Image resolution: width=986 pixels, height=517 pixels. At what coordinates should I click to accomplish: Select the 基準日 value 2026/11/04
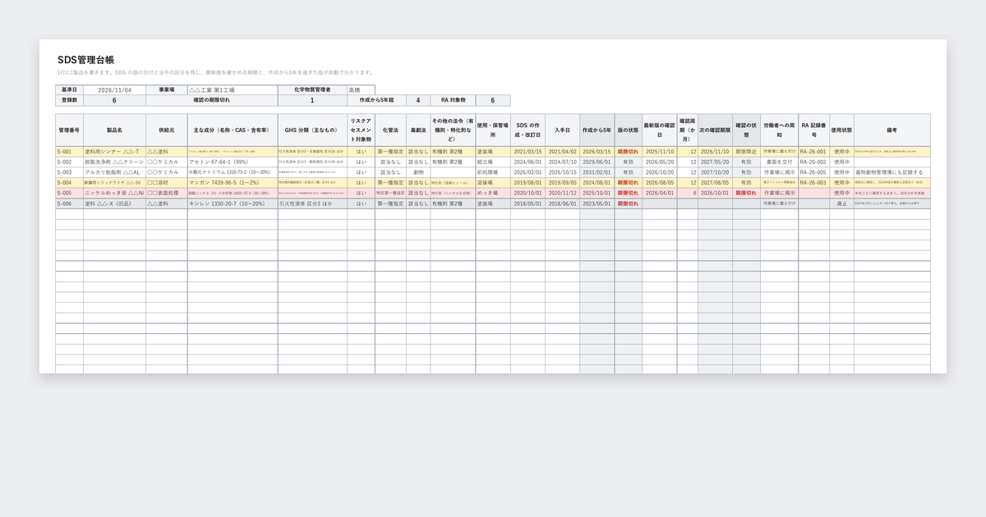[x=114, y=89]
